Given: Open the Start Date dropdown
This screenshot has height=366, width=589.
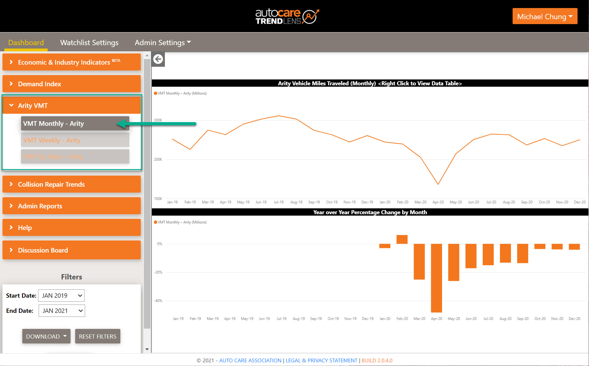Looking at the screenshot, I should click(61, 296).
